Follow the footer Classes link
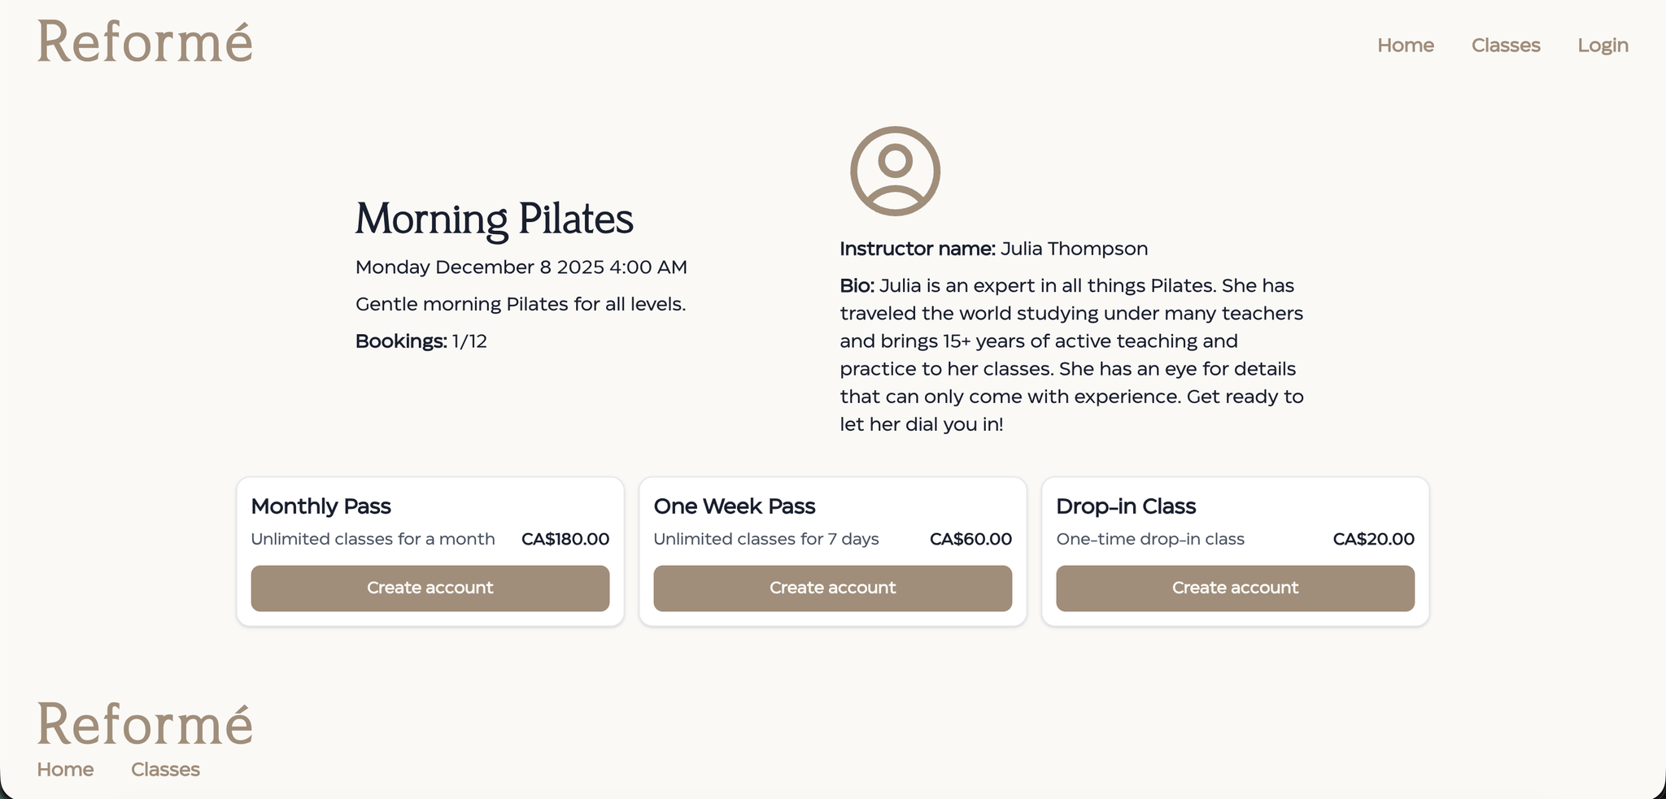 click(x=165, y=770)
